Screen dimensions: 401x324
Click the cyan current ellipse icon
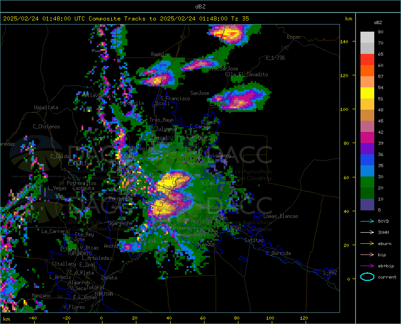pos(367,277)
